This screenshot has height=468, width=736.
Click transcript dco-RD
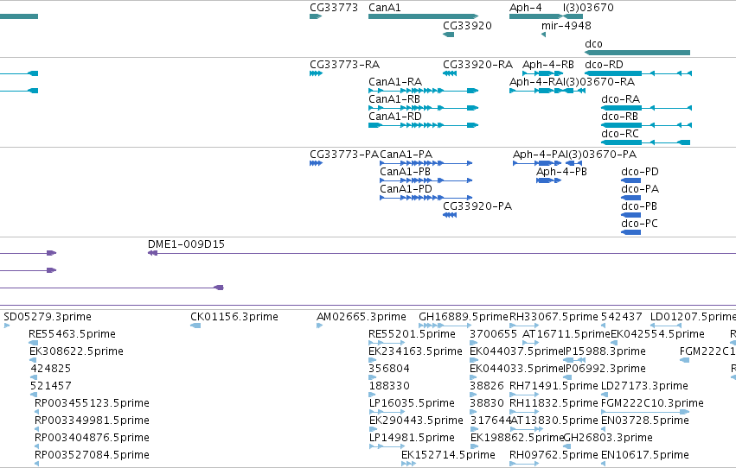(638, 73)
